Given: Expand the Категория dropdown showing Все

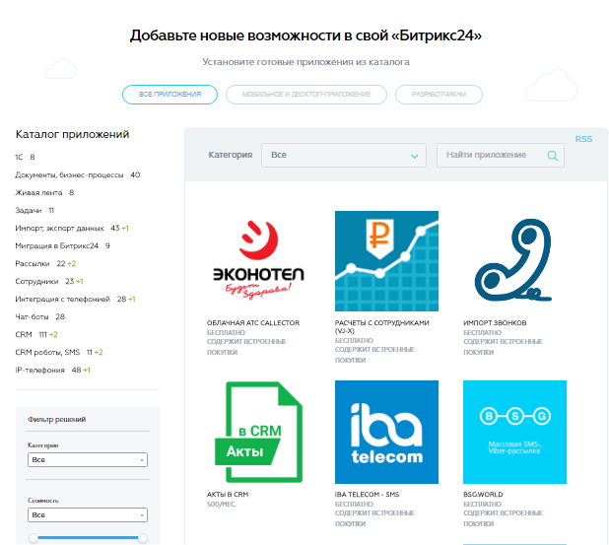Looking at the screenshot, I should point(344,155).
